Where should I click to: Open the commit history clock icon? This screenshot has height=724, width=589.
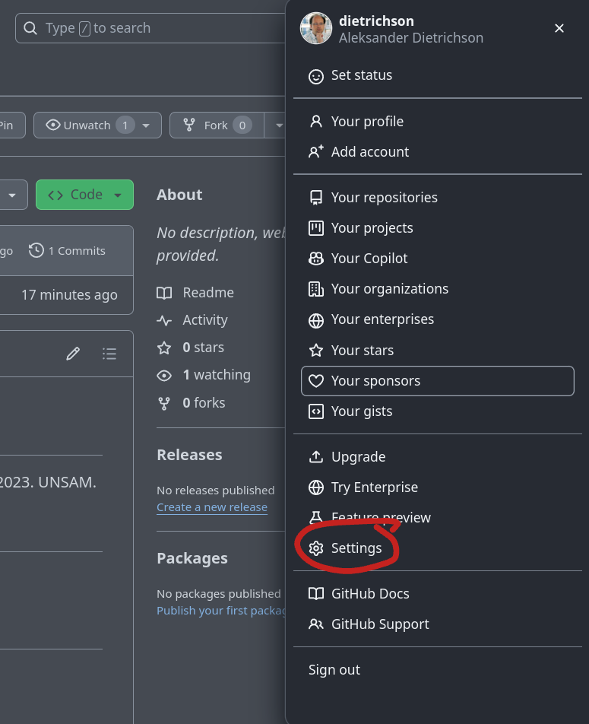coord(36,250)
